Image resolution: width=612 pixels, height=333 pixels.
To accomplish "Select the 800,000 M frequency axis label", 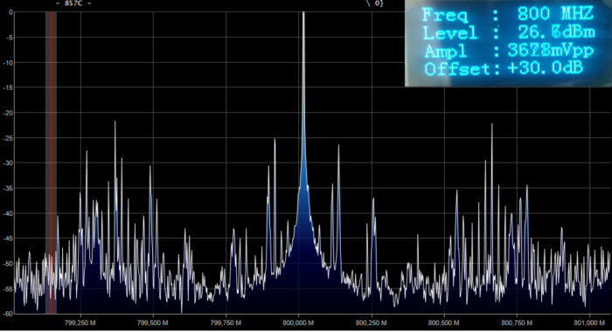I will tap(298, 323).
